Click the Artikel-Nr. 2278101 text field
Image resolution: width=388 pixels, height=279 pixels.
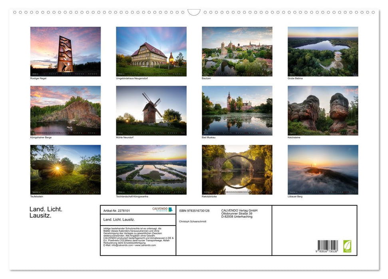117,210
